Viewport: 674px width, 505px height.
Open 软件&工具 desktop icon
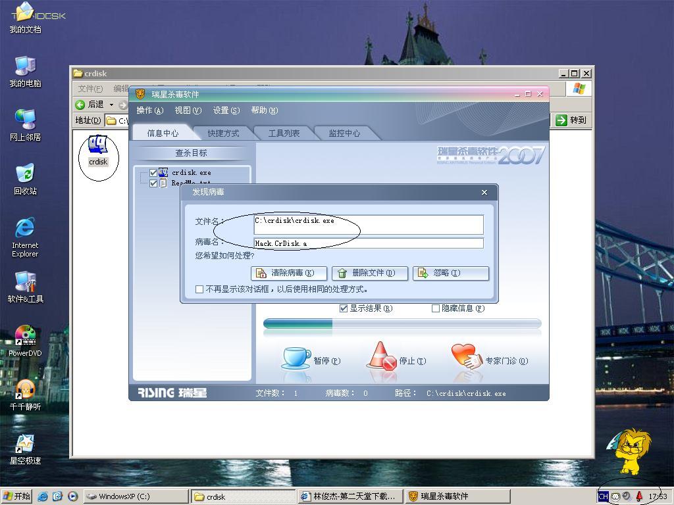coord(26,287)
